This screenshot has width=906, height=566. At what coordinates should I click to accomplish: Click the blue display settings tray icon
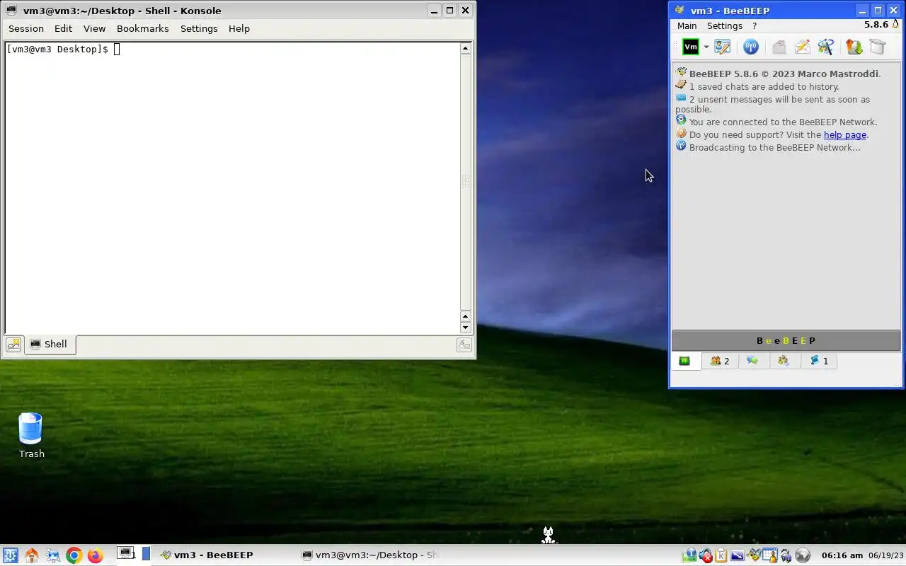tap(737, 555)
